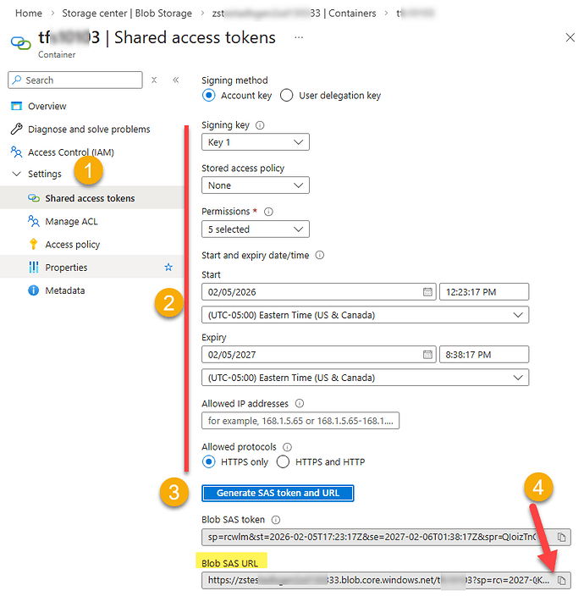Click the Start date field 02/05/2026
Image resolution: width=584 pixels, height=602 pixels.
point(319,292)
